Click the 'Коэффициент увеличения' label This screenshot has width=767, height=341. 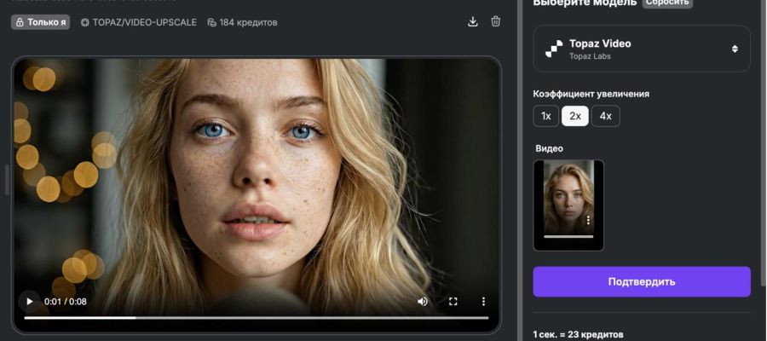pos(591,94)
